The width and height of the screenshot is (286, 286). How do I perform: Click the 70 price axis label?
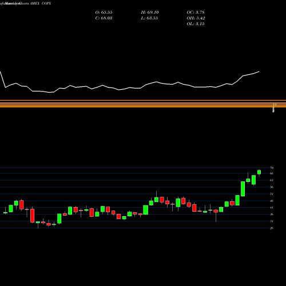point(272,168)
